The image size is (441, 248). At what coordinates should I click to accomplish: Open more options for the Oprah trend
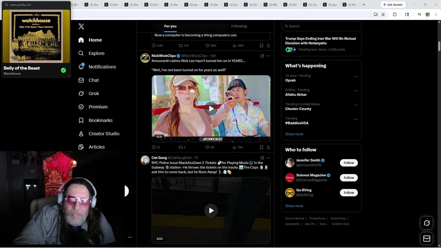tap(356, 76)
